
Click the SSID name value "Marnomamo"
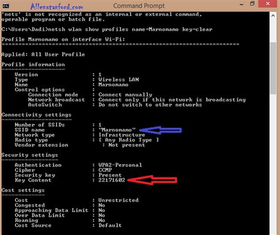click(x=117, y=130)
